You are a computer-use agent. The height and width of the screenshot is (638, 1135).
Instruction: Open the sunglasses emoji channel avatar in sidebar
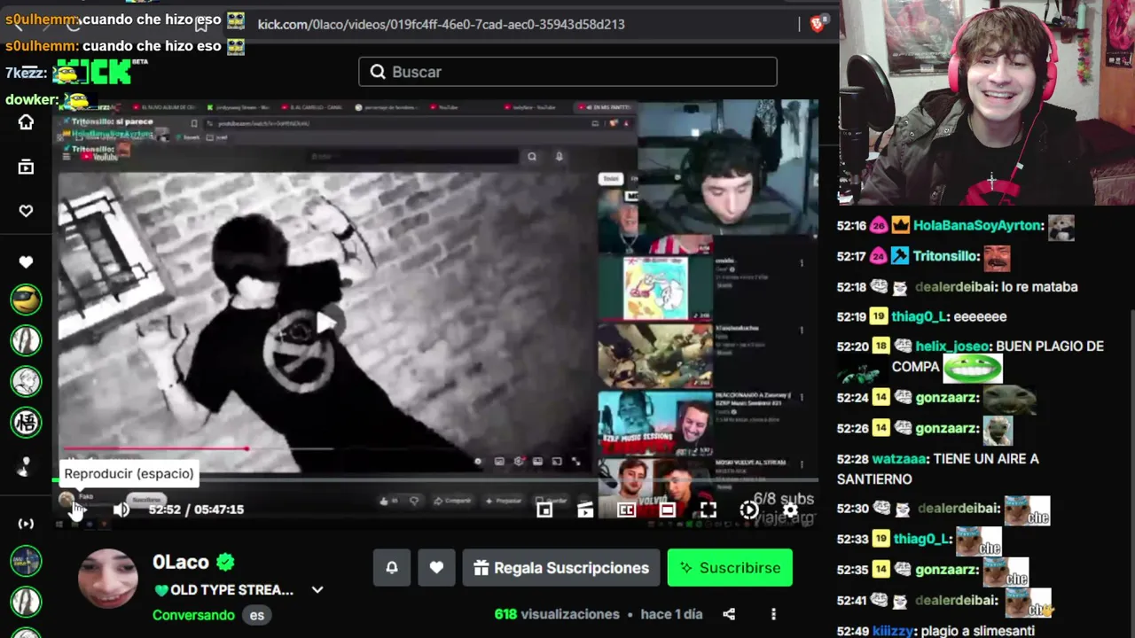(x=26, y=300)
